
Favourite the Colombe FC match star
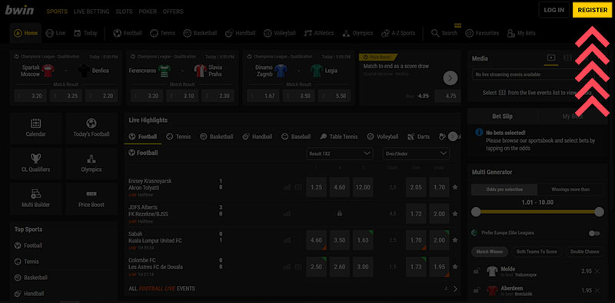pyautogui.click(x=455, y=267)
